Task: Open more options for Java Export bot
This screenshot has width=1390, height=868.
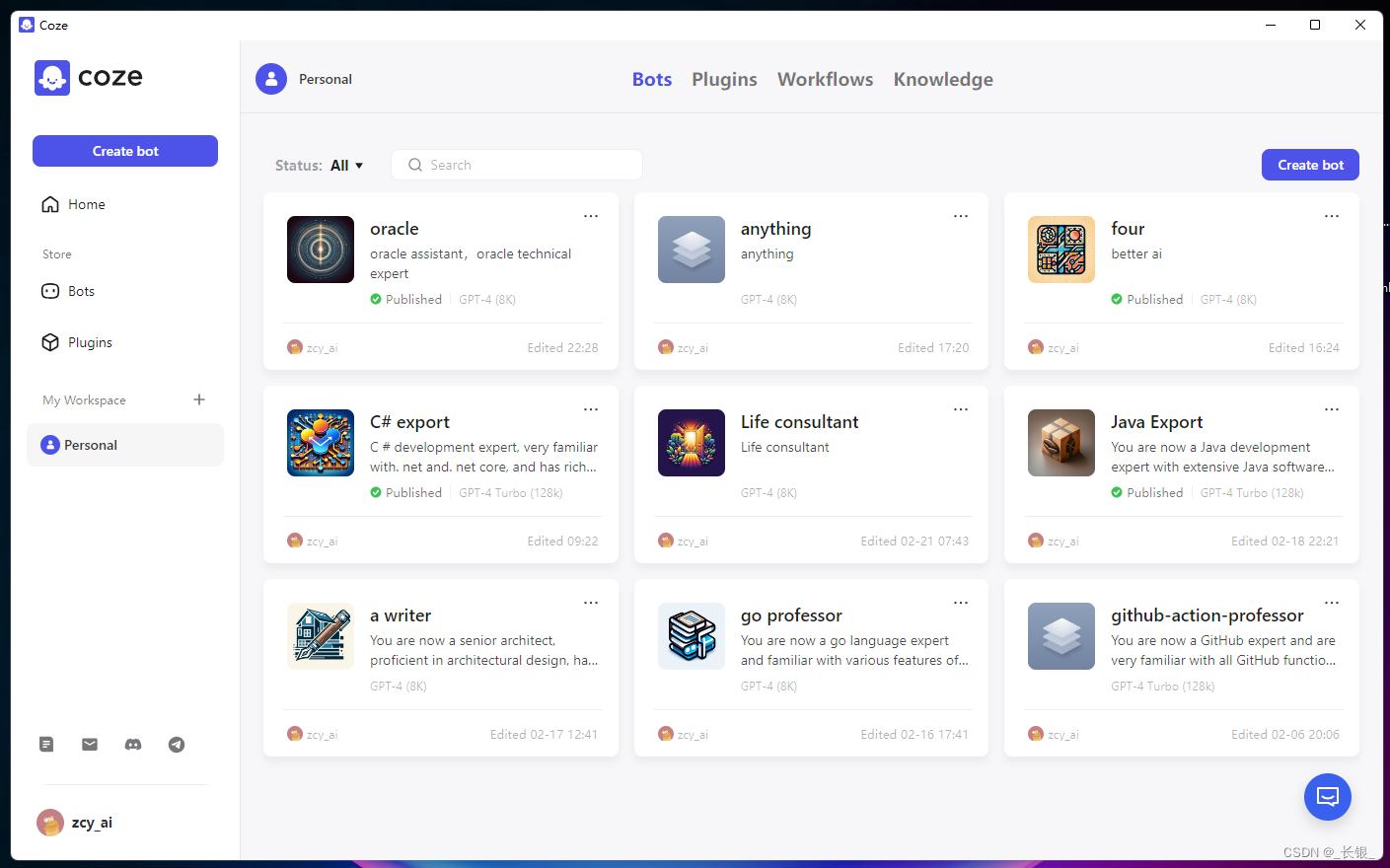Action: pyautogui.click(x=1332, y=409)
